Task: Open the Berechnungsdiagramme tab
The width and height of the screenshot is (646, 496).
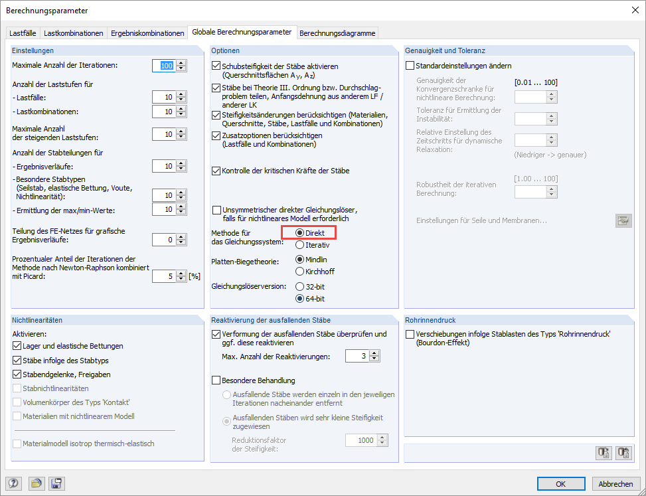Action: [337, 33]
